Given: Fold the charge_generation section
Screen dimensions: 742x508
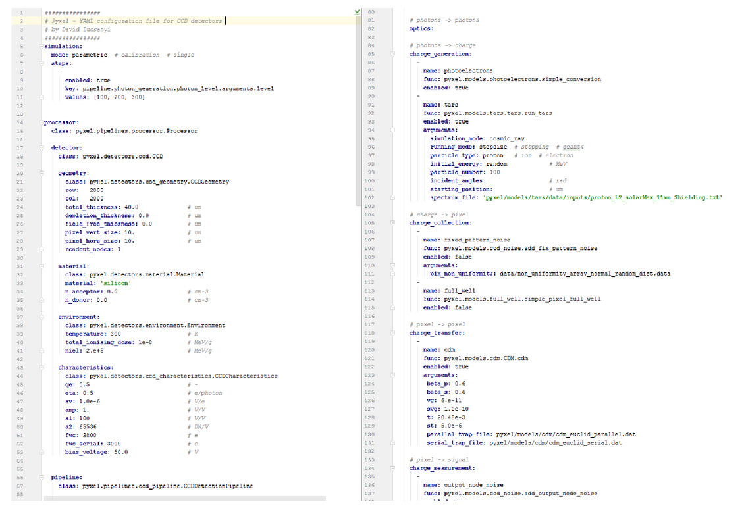Looking at the screenshot, I should tap(393, 54).
